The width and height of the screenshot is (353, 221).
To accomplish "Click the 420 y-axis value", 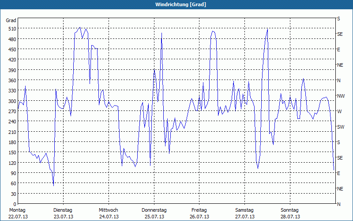I will coord(12,60).
